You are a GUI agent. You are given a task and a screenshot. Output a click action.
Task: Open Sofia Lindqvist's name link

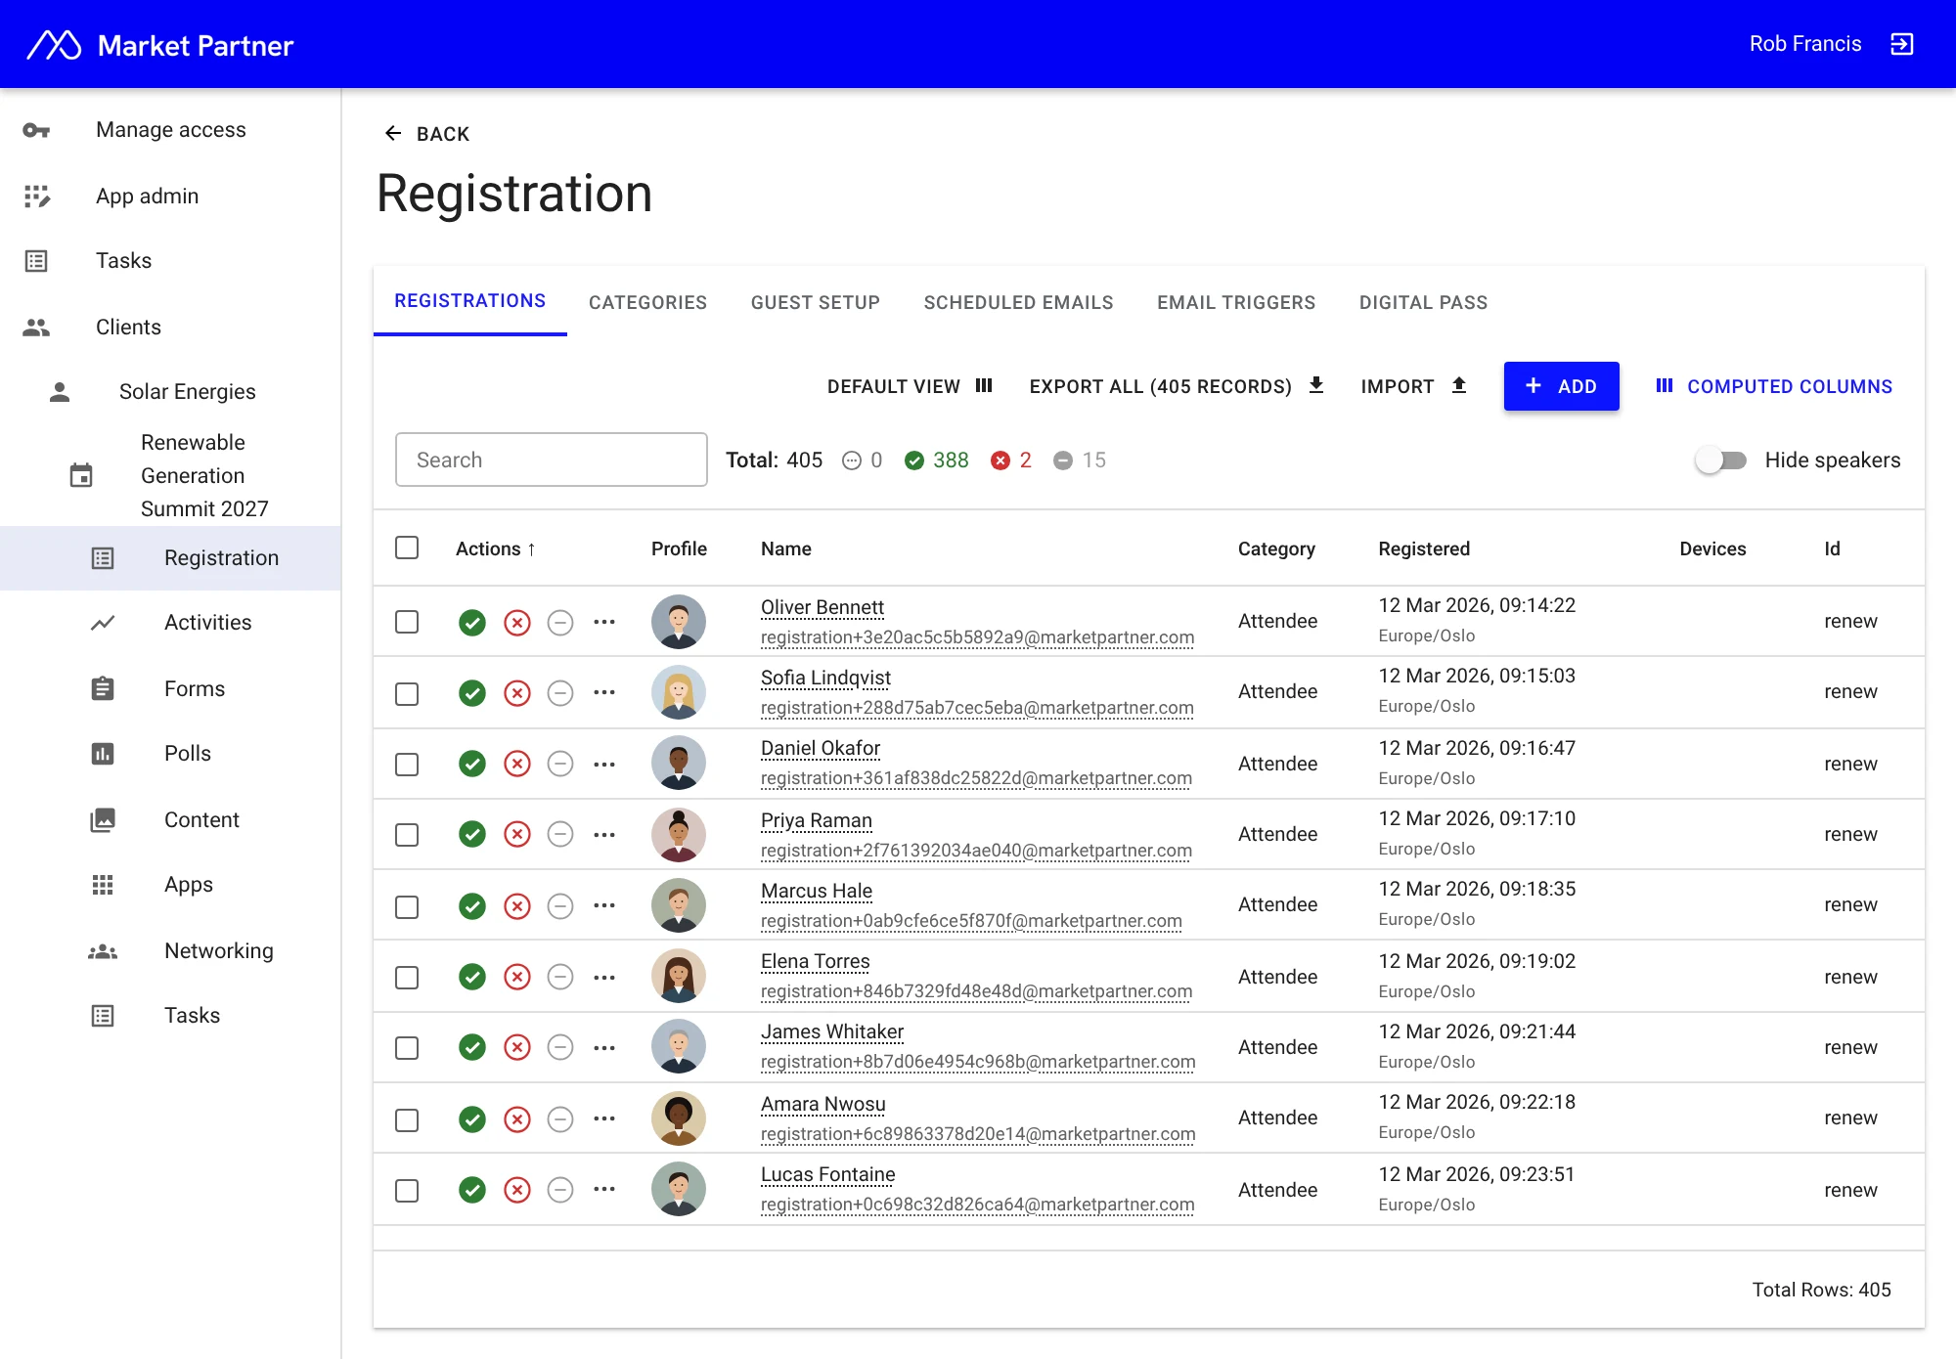point(826,678)
